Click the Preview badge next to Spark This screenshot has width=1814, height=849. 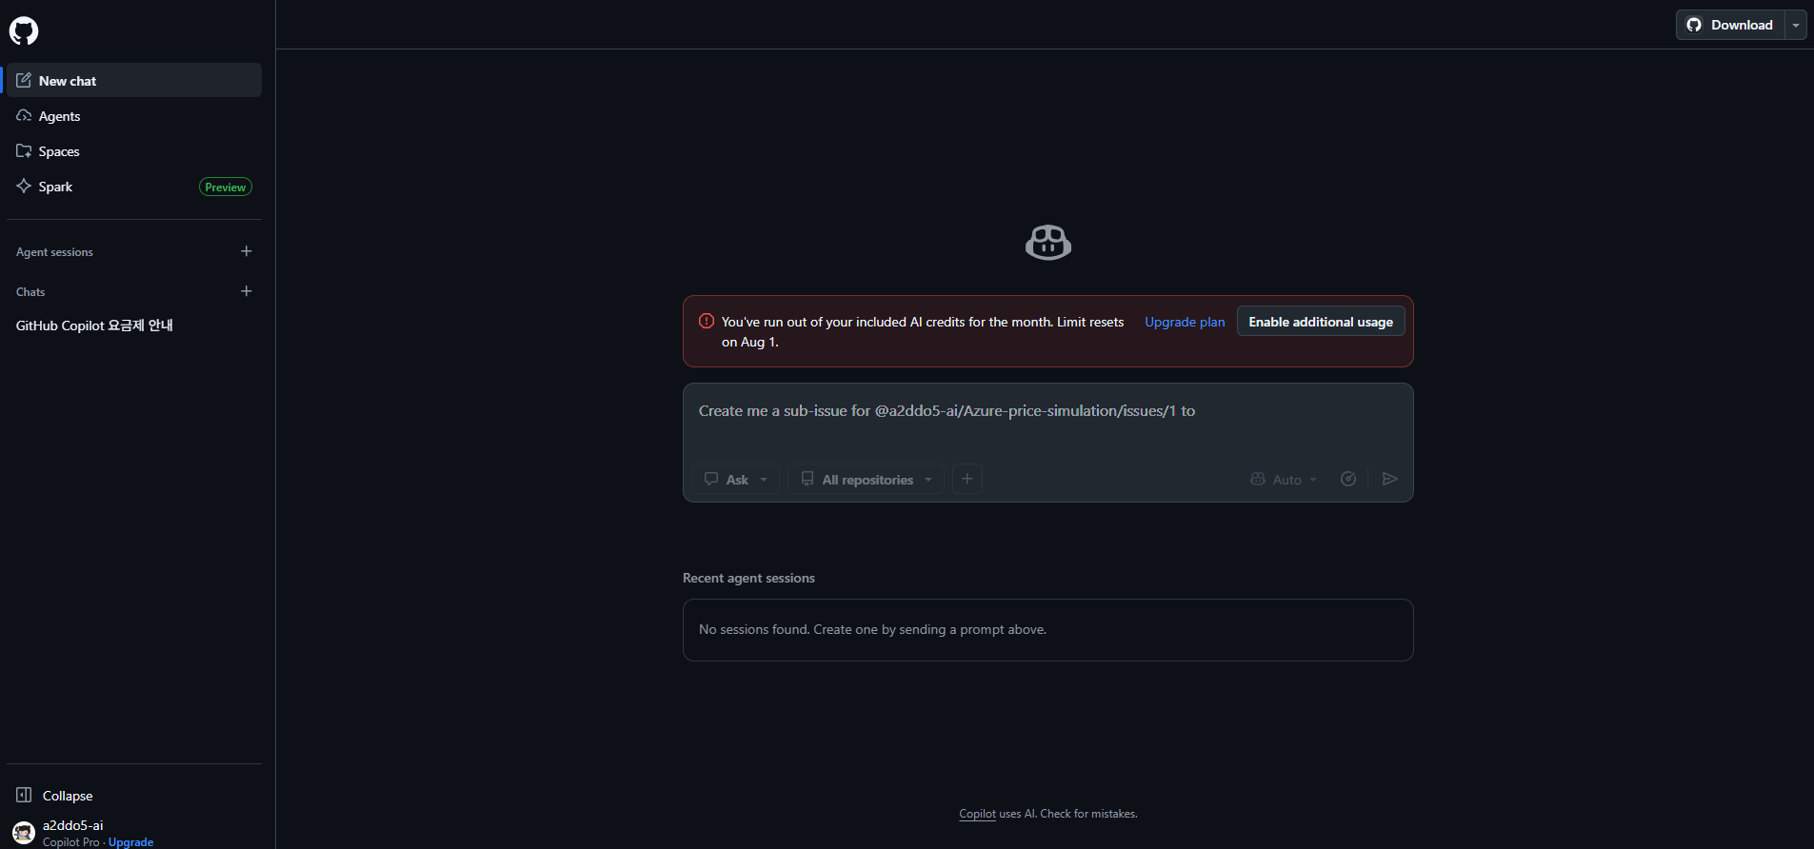[226, 188]
